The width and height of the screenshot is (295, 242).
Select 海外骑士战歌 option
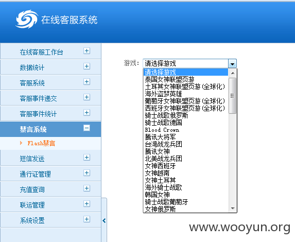point(186,187)
